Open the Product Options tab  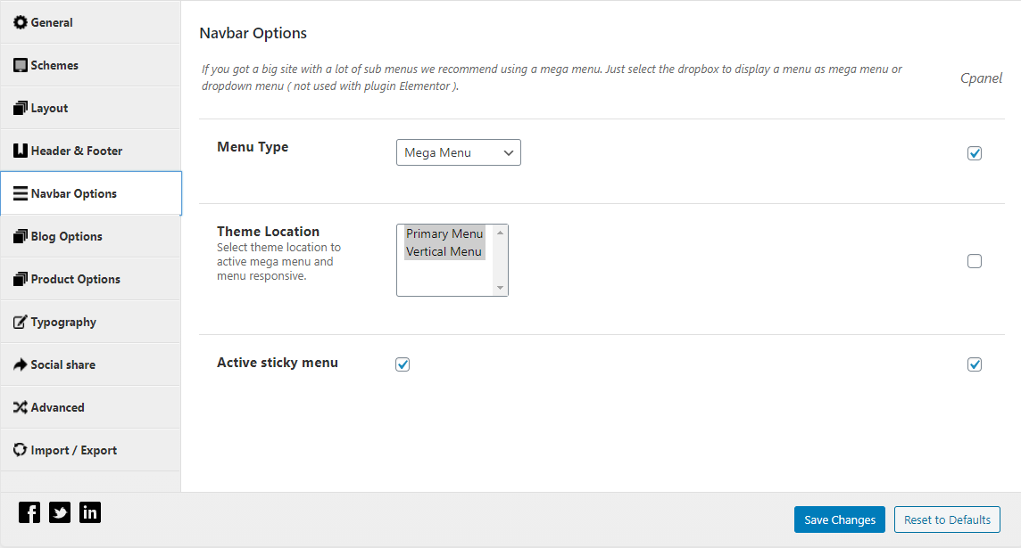pyautogui.click(x=90, y=279)
